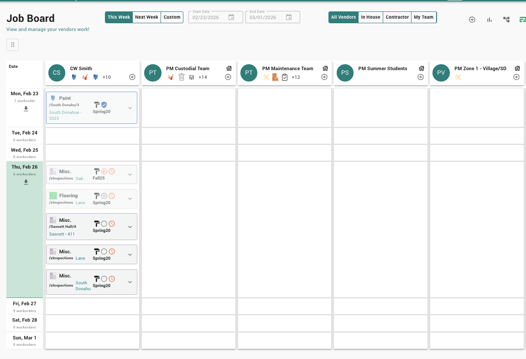Filter by In House vendors
The image size is (526, 359).
[371, 17]
